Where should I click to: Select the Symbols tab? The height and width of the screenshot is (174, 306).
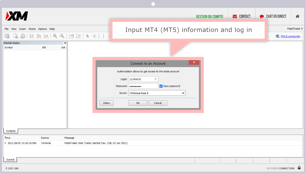click(11, 131)
